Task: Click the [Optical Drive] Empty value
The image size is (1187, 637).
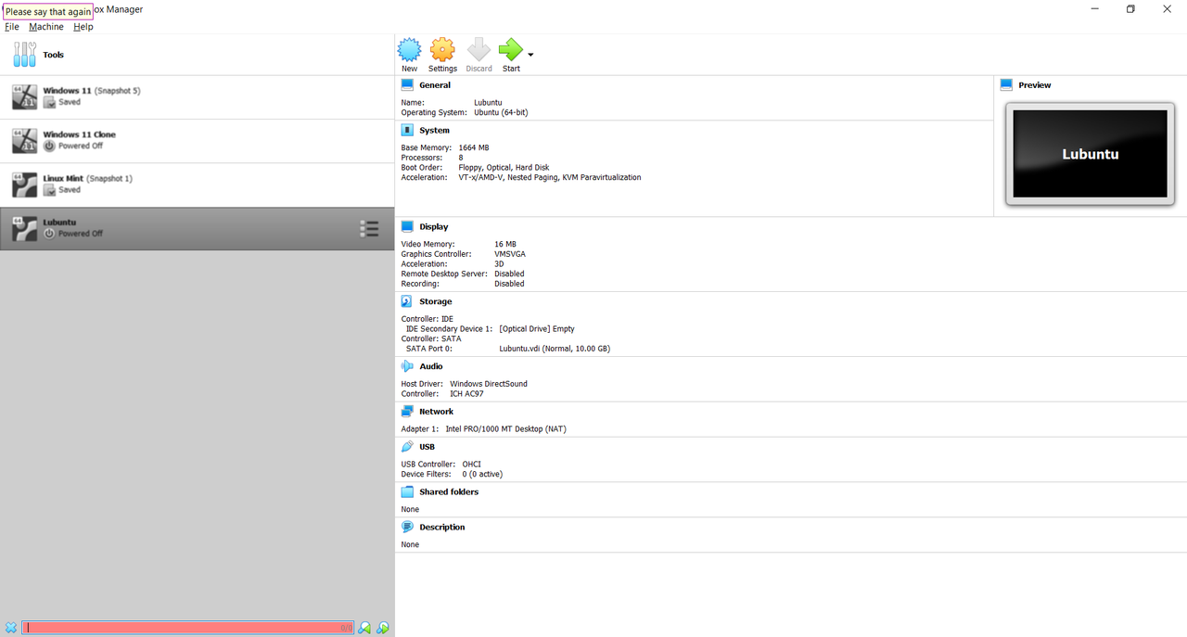Action: tap(537, 328)
